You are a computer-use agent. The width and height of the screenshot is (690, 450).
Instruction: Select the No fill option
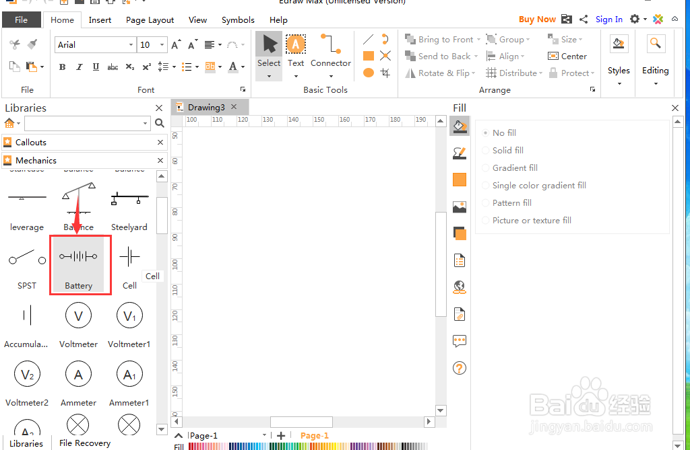(x=499, y=133)
